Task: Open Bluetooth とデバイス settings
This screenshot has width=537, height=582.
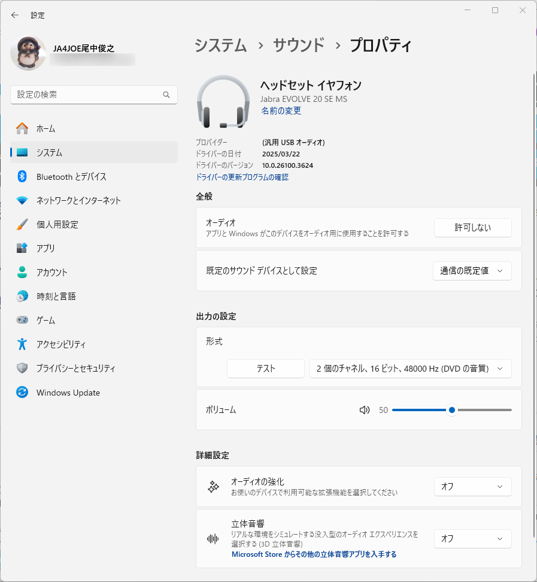Action: pyautogui.click(x=94, y=177)
